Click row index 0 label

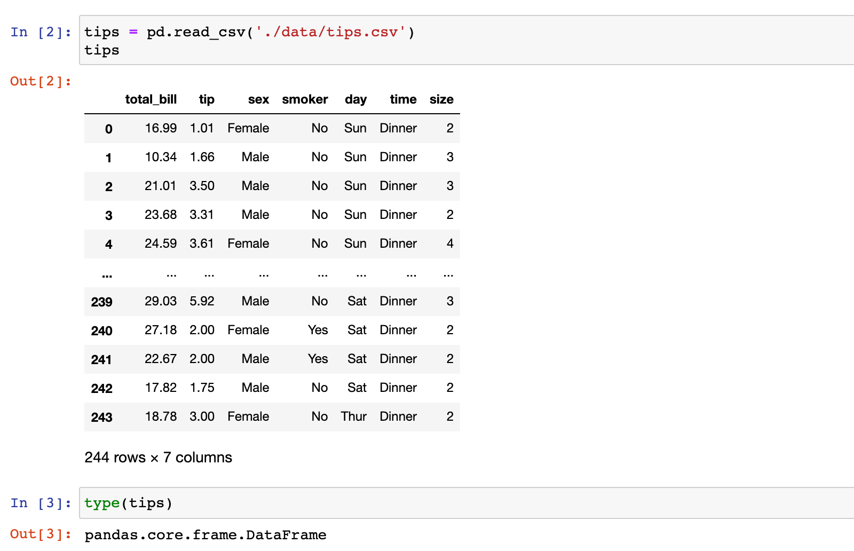[108, 129]
